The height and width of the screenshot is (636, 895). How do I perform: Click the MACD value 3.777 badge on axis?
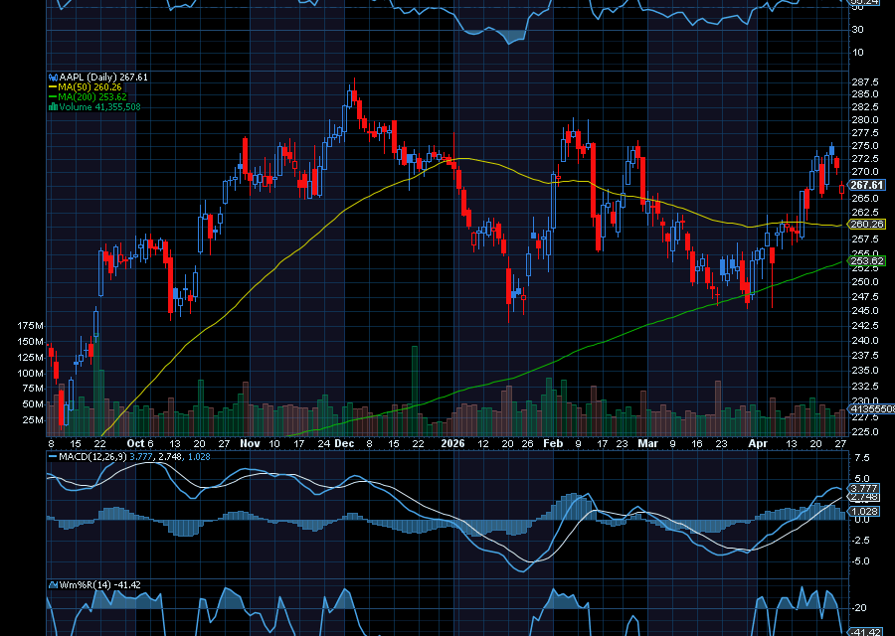(x=863, y=488)
